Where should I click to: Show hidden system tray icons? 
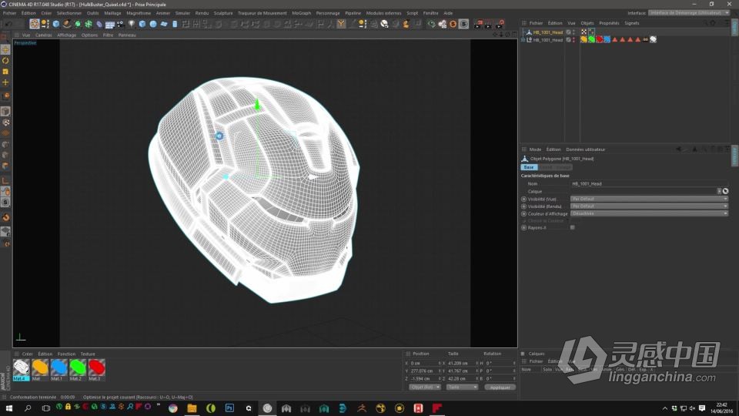coord(664,408)
